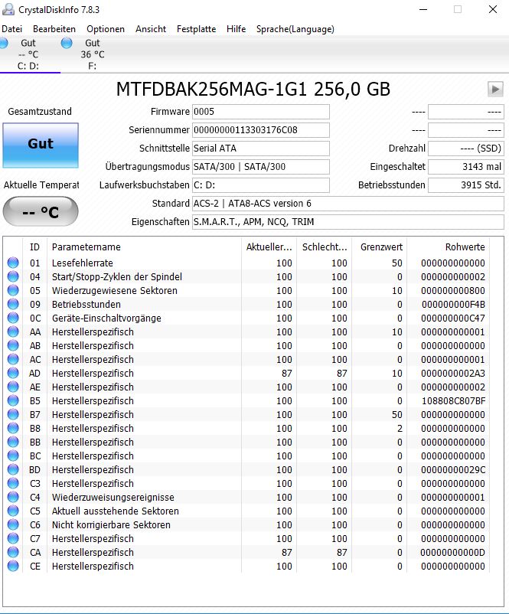Click raw value 000000000C47
The image size is (509, 614).
coord(453,318)
